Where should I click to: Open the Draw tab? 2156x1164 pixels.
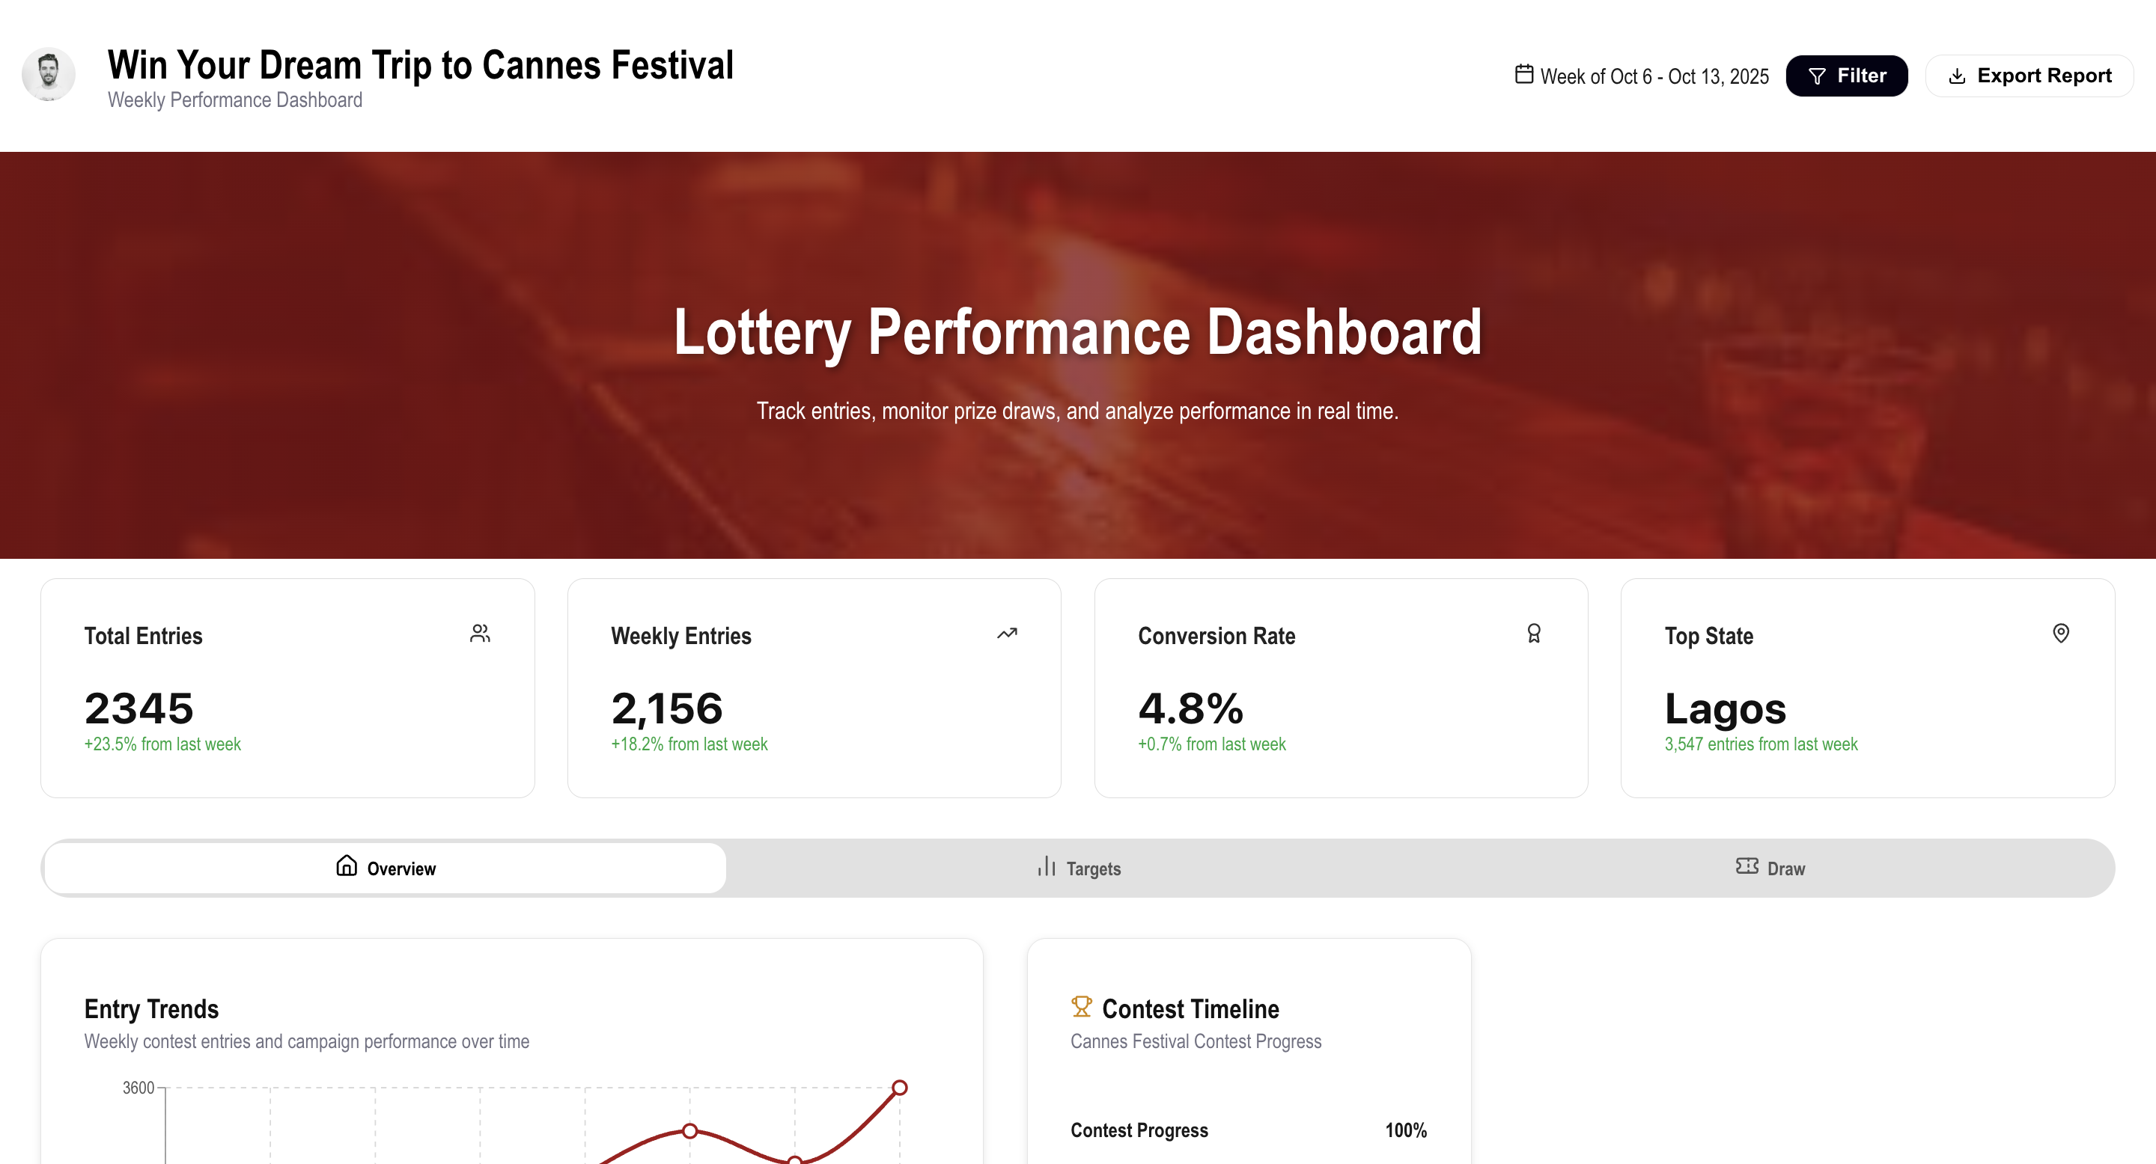coord(1770,868)
